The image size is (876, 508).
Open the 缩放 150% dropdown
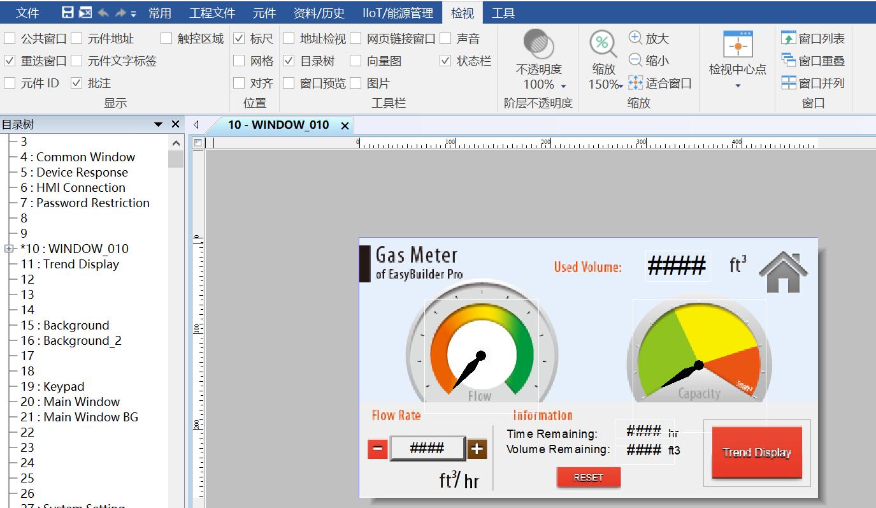point(620,85)
